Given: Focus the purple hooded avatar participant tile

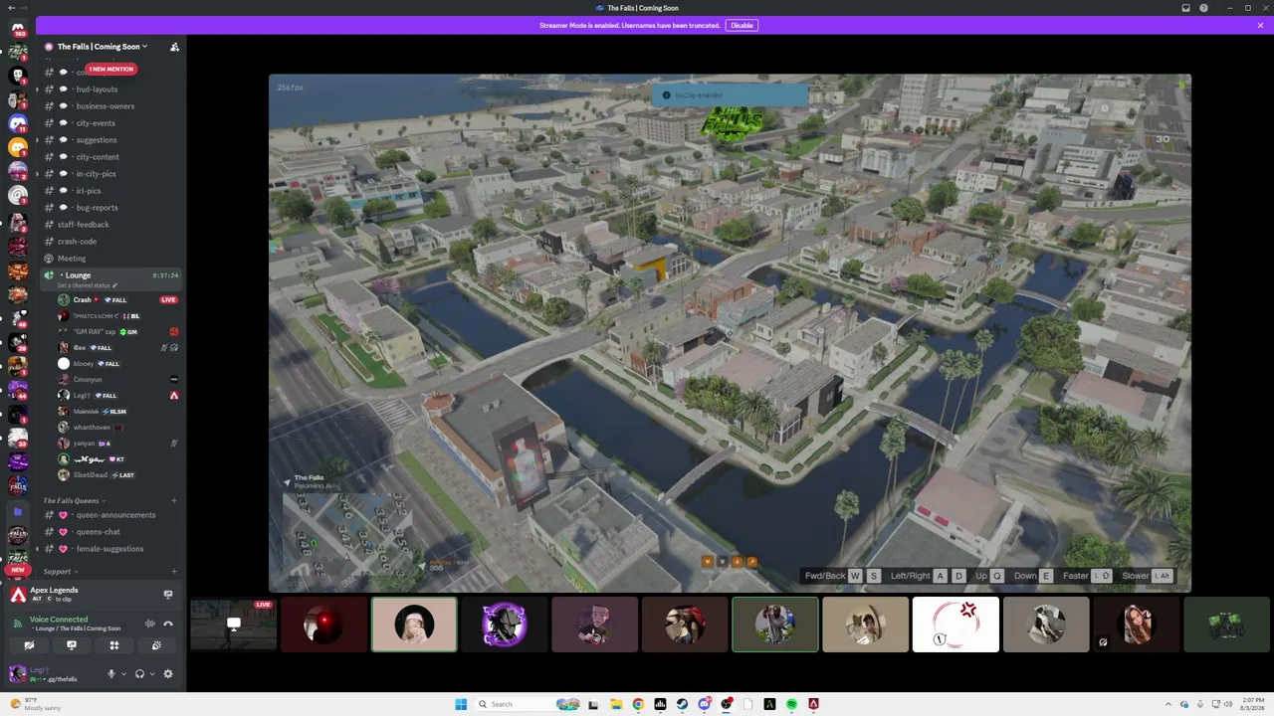Looking at the screenshot, I should (x=505, y=625).
